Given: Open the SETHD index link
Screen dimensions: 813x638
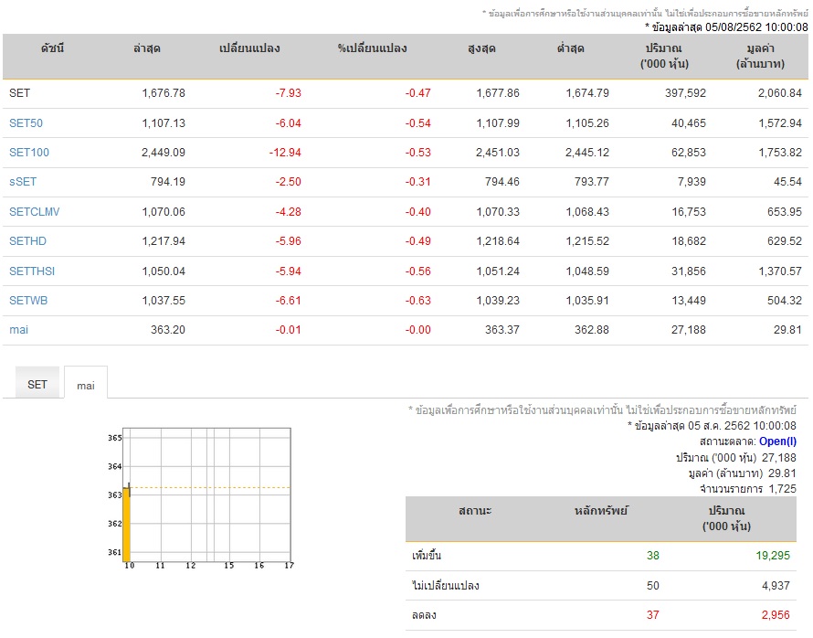Looking at the screenshot, I should click(27, 241).
